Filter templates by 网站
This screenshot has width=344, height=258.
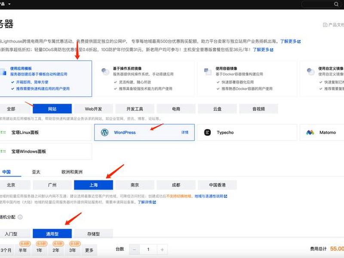click(x=52, y=109)
